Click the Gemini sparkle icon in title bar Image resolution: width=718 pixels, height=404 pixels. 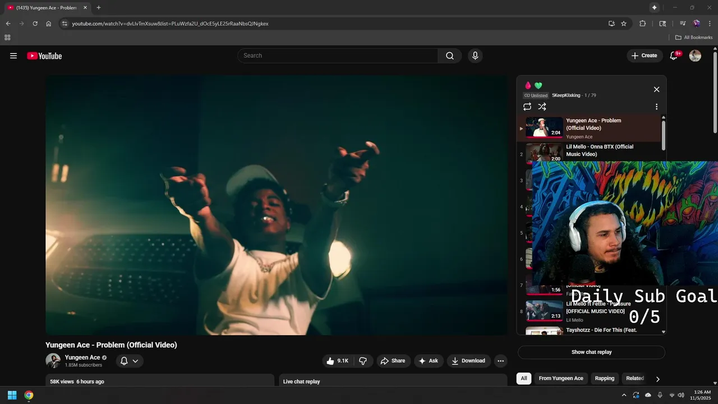point(654,7)
